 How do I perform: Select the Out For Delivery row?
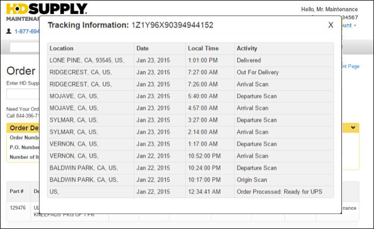click(190, 72)
